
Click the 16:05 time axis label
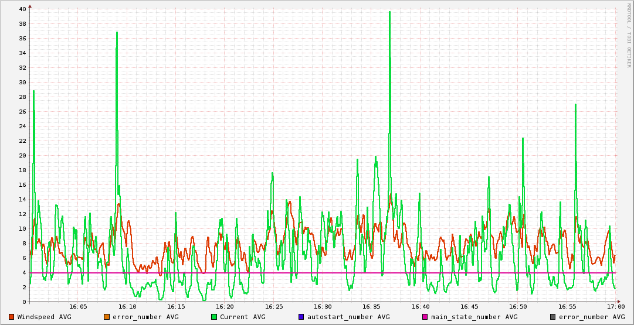tap(78, 306)
